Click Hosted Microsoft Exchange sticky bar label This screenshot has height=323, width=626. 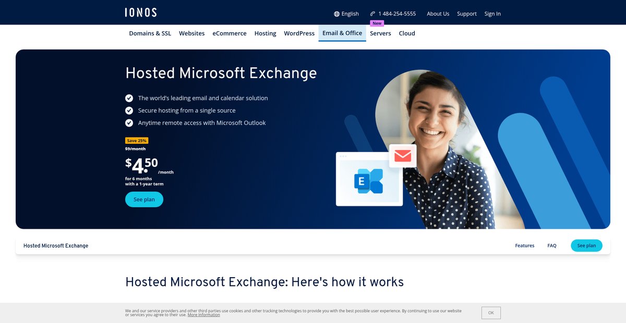click(x=56, y=246)
